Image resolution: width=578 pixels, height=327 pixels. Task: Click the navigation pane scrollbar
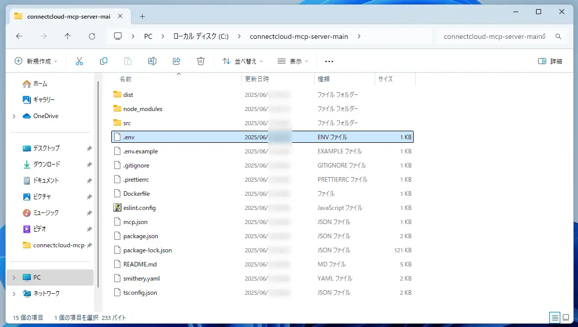[x=98, y=184]
